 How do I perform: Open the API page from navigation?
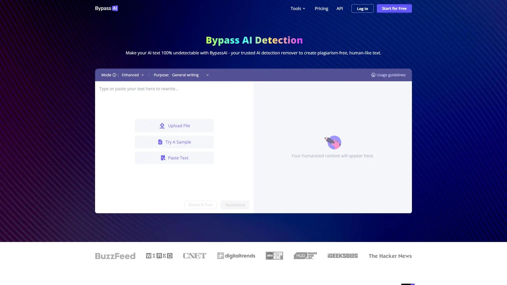point(340,8)
